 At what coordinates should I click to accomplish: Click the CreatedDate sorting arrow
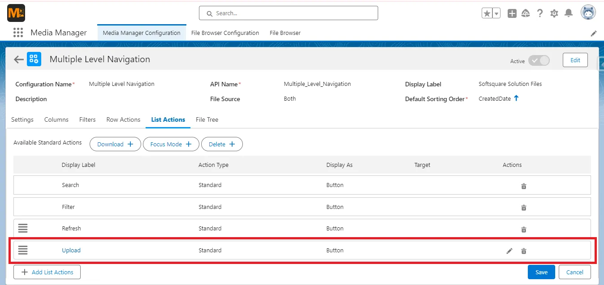(x=516, y=98)
